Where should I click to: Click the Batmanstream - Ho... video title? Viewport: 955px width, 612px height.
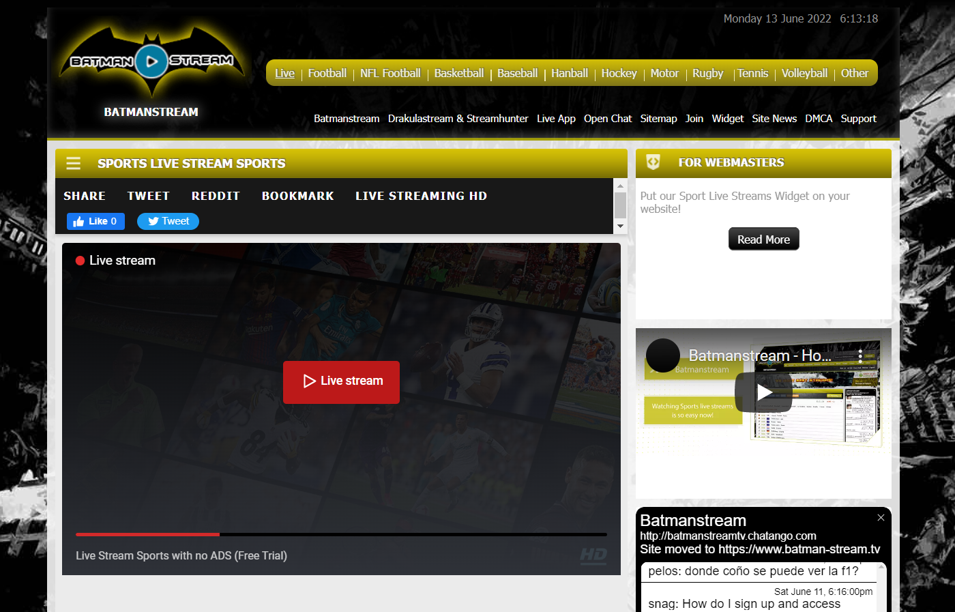(760, 355)
